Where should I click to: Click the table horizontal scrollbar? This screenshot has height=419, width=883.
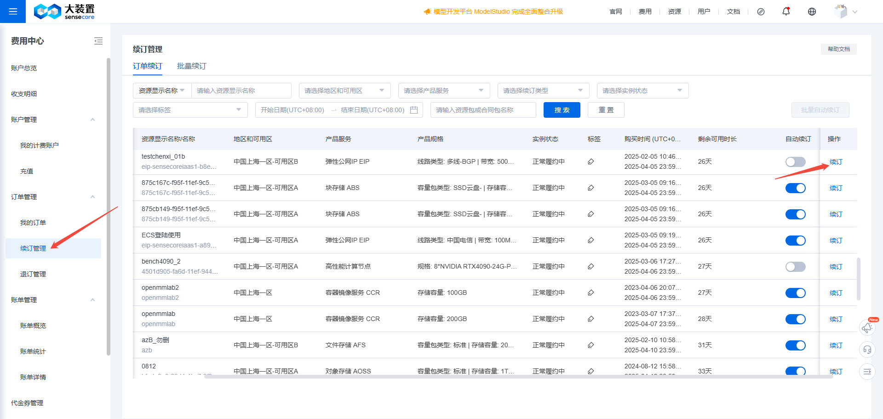coord(518,376)
